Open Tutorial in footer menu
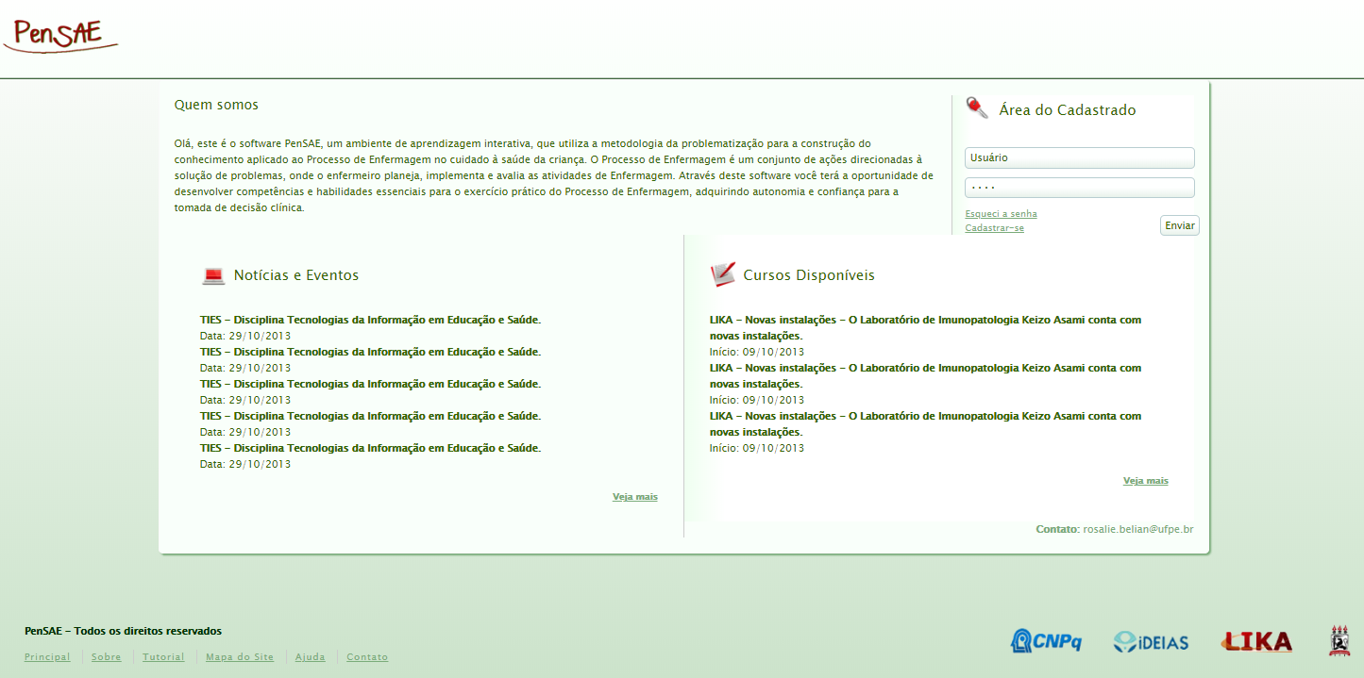The width and height of the screenshot is (1364, 678). click(x=163, y=657)
